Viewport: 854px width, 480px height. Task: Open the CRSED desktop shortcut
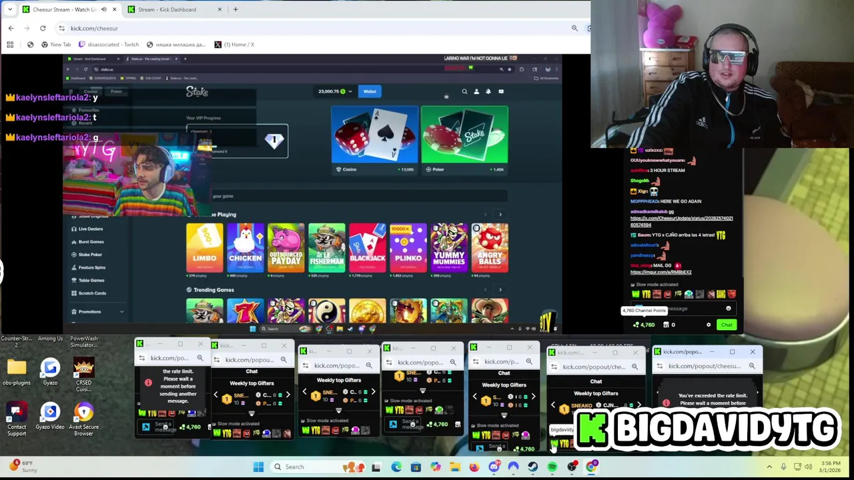[83, 375]
